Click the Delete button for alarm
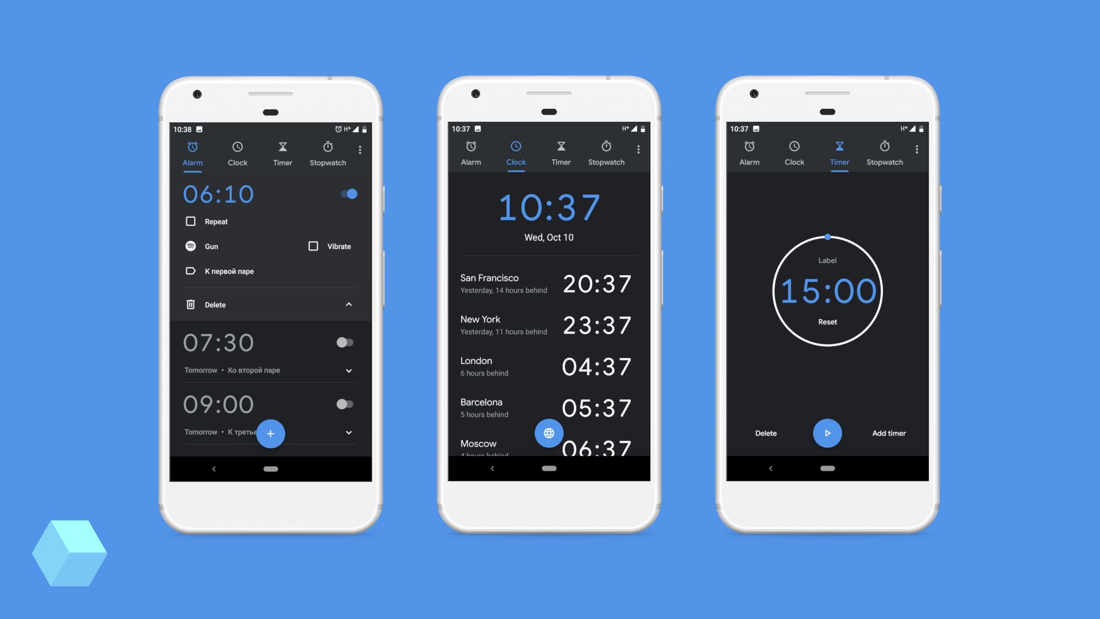This screenshot has width=1100, height=619. 215,304
